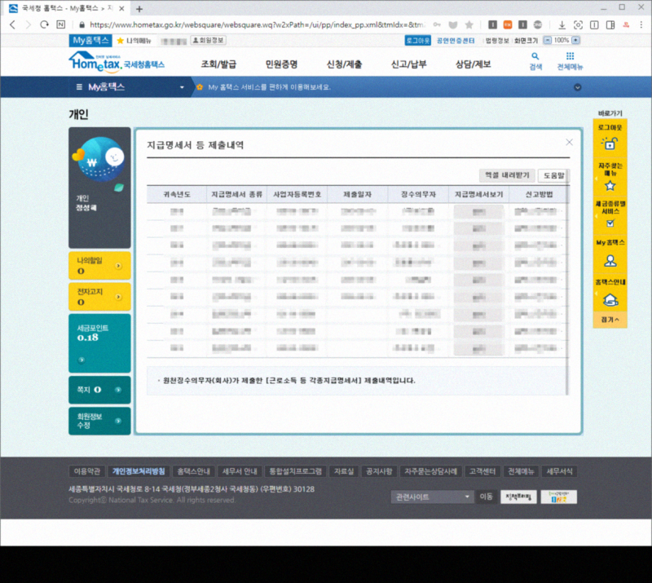The height and width of the screenshot is (583, 652).
Task: Click the 귀속년도 column header
Action: 177,194
